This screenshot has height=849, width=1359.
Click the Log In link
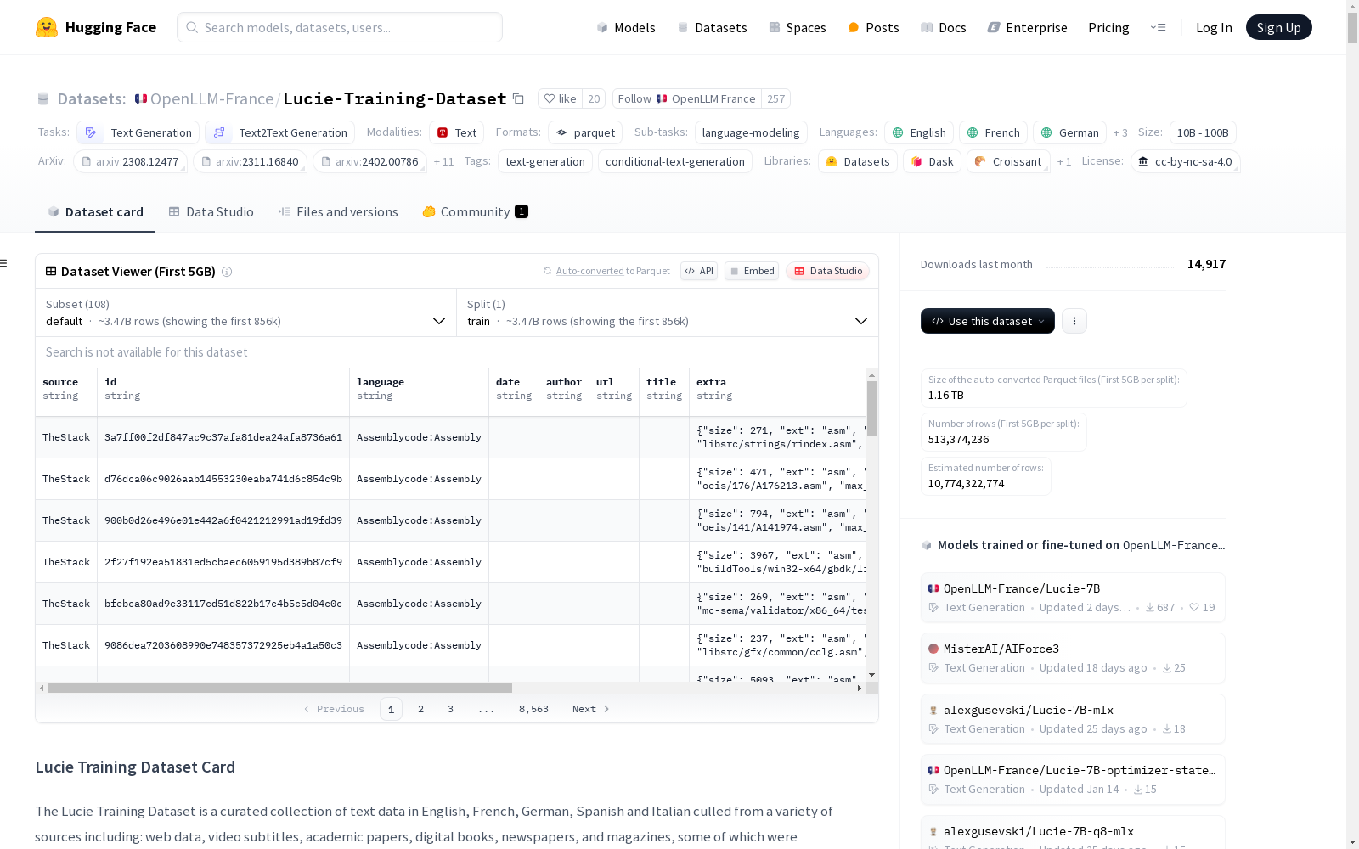(1214, 27)
